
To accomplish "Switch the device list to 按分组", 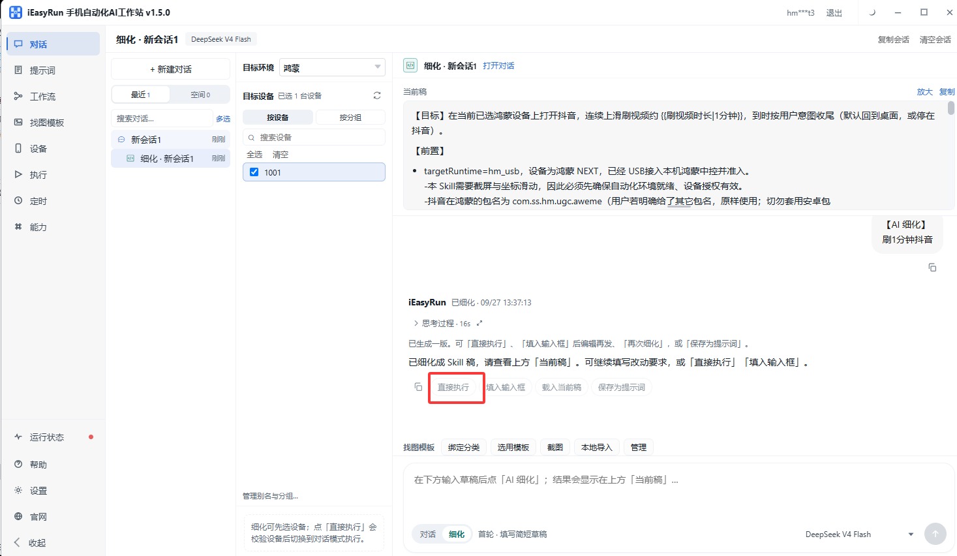I will tap(350, 117).
